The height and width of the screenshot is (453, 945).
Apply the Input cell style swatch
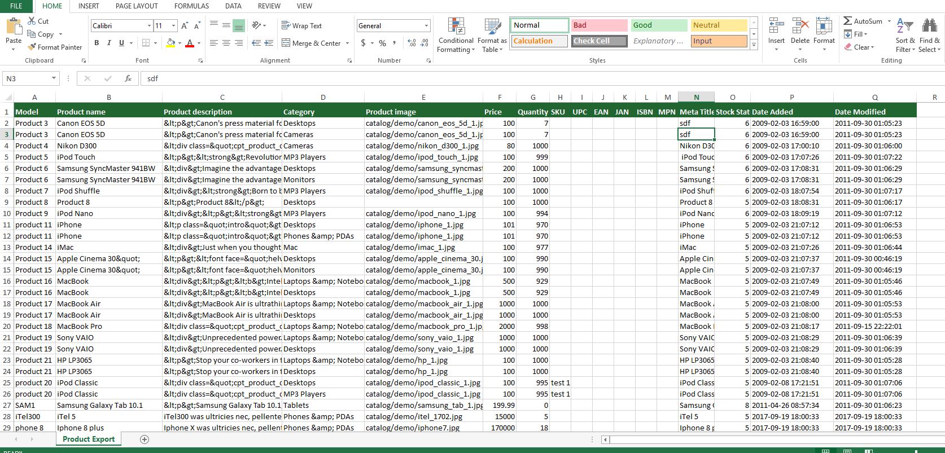coord(719,41)
